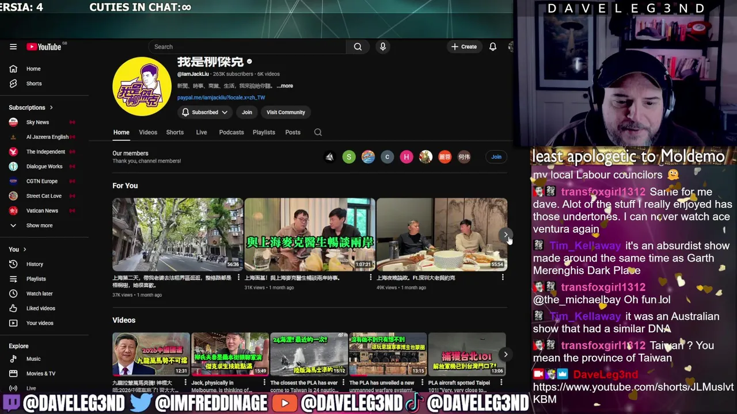Open Liked videos

coord(40,308)
